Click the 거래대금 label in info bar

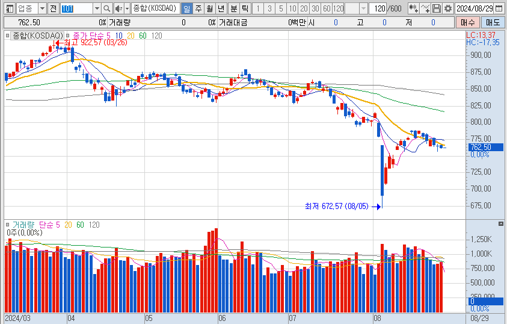tap(233, 22)
